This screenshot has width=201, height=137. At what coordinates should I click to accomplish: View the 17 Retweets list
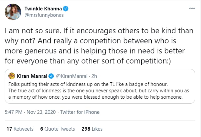[x=20, y=129]
